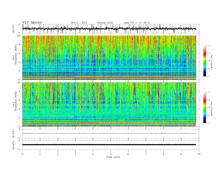Screen dimensions: 224x173
Task: Click the "-7" tick on the lower colorbar
Action: pos(208,123)
